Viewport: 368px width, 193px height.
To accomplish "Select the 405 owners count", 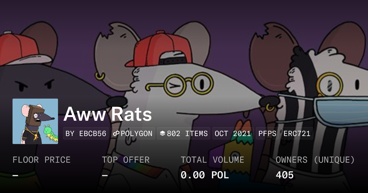I will (x=285, y=175).
